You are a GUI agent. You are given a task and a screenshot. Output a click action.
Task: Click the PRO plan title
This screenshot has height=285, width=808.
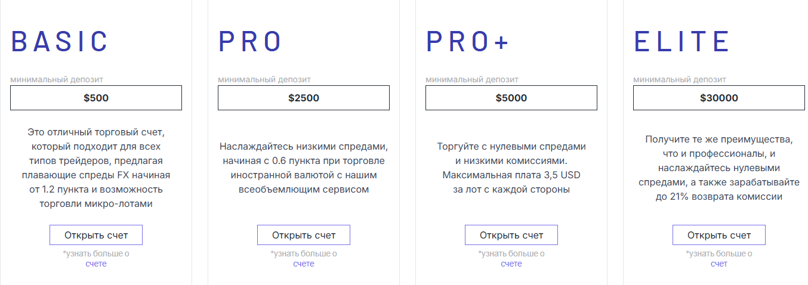point(250,41)
